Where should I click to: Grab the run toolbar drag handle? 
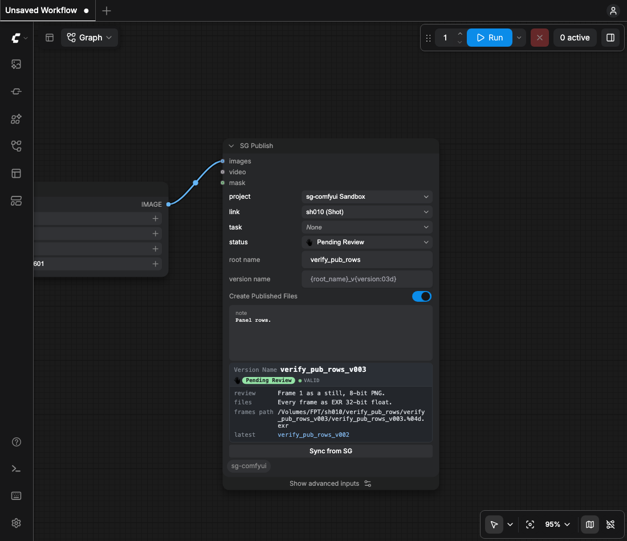pos(428,38)
